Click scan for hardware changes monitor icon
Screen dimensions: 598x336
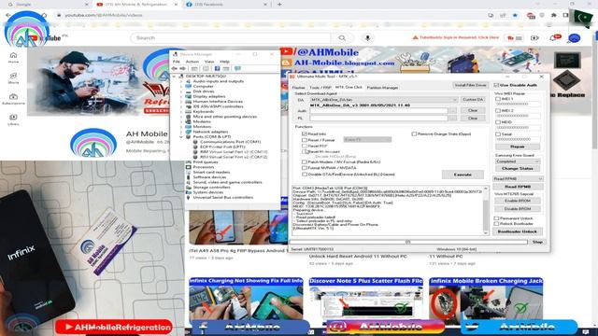point(237,68)
